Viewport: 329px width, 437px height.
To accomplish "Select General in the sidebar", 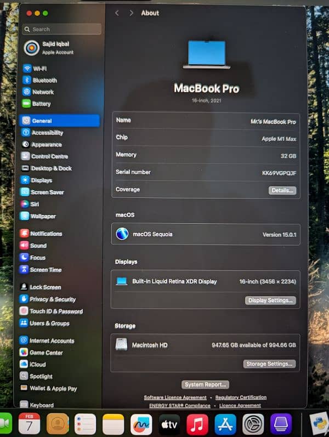I will point(42,121).
